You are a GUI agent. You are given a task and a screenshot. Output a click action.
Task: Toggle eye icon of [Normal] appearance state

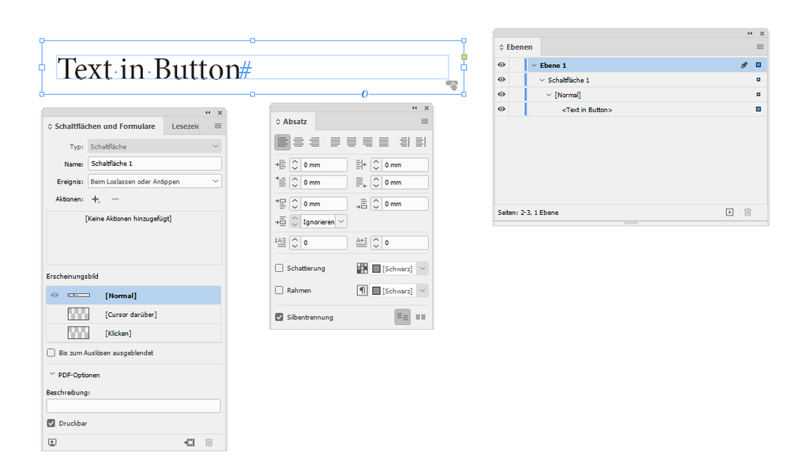[x=54, y=295]
